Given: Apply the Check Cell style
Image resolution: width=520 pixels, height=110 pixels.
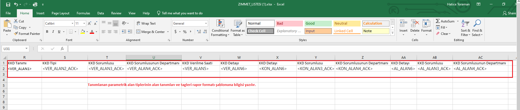Looking at the screenshot, I should coord(260,31).
